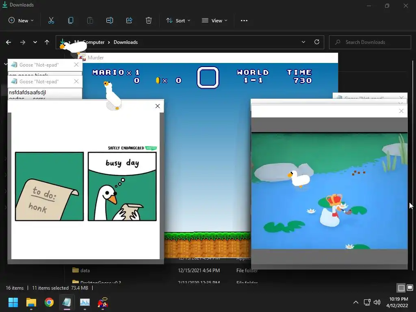Go back with the left arrow
Screen dimensions: 416x312
[9, 42]
